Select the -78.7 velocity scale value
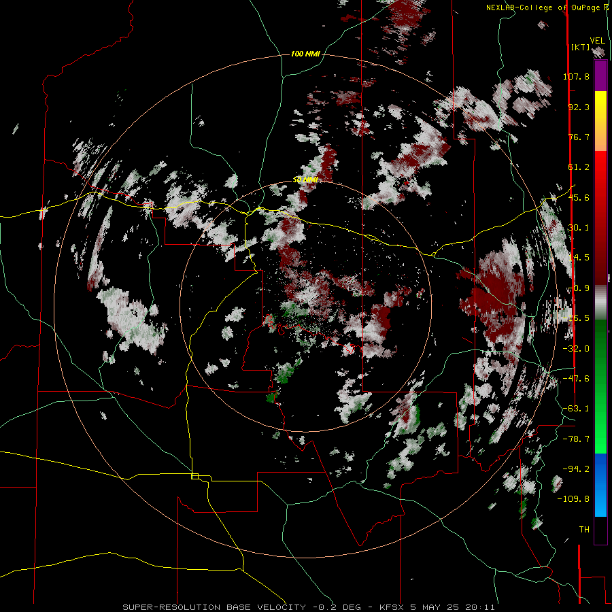The image size is (612, 612). coord(576,439)
